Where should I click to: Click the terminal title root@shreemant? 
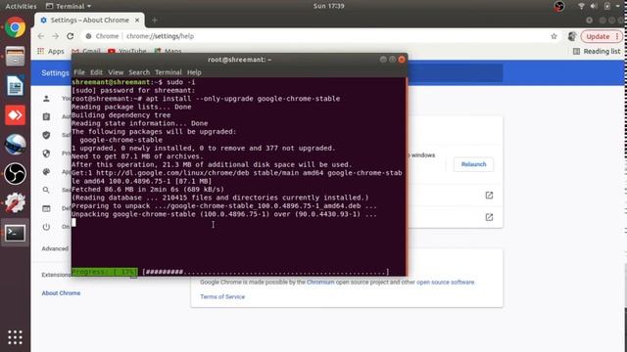[239, 60]
